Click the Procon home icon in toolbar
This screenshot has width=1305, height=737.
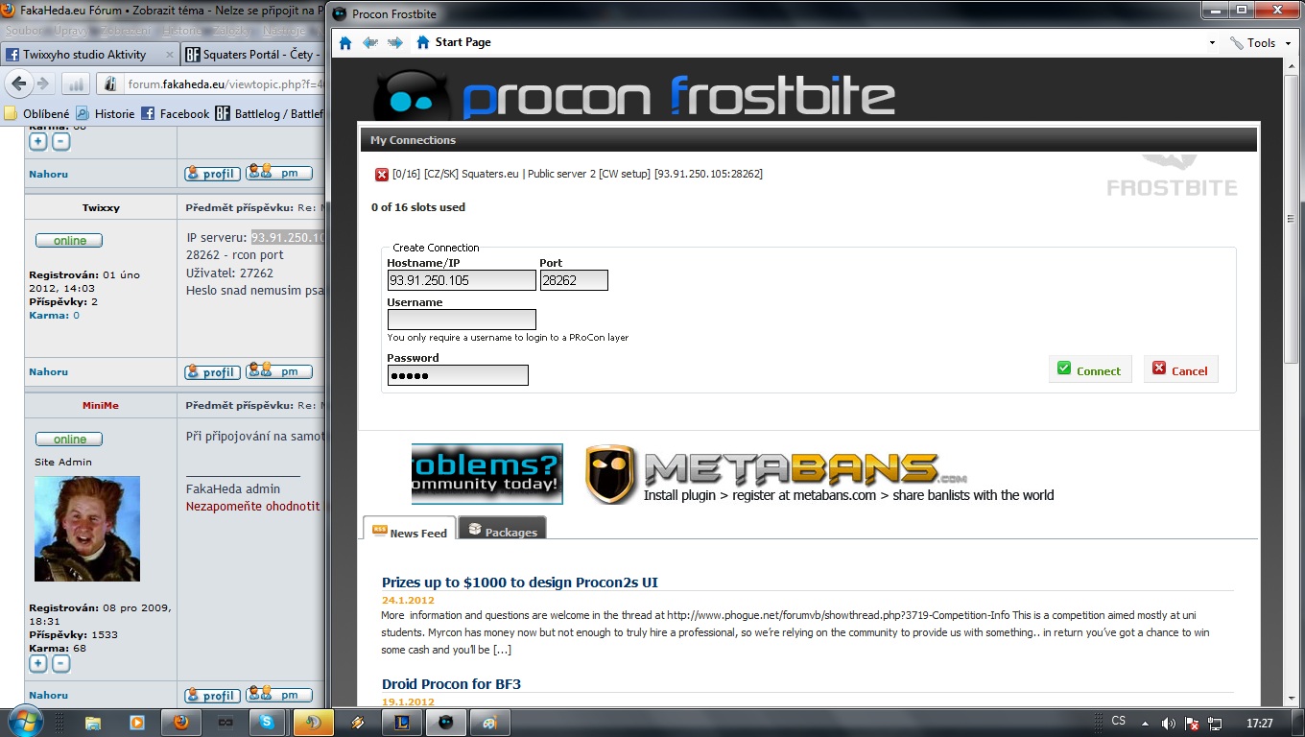345,43
